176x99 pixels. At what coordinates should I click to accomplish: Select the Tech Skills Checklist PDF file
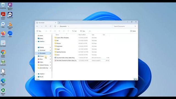82,61
